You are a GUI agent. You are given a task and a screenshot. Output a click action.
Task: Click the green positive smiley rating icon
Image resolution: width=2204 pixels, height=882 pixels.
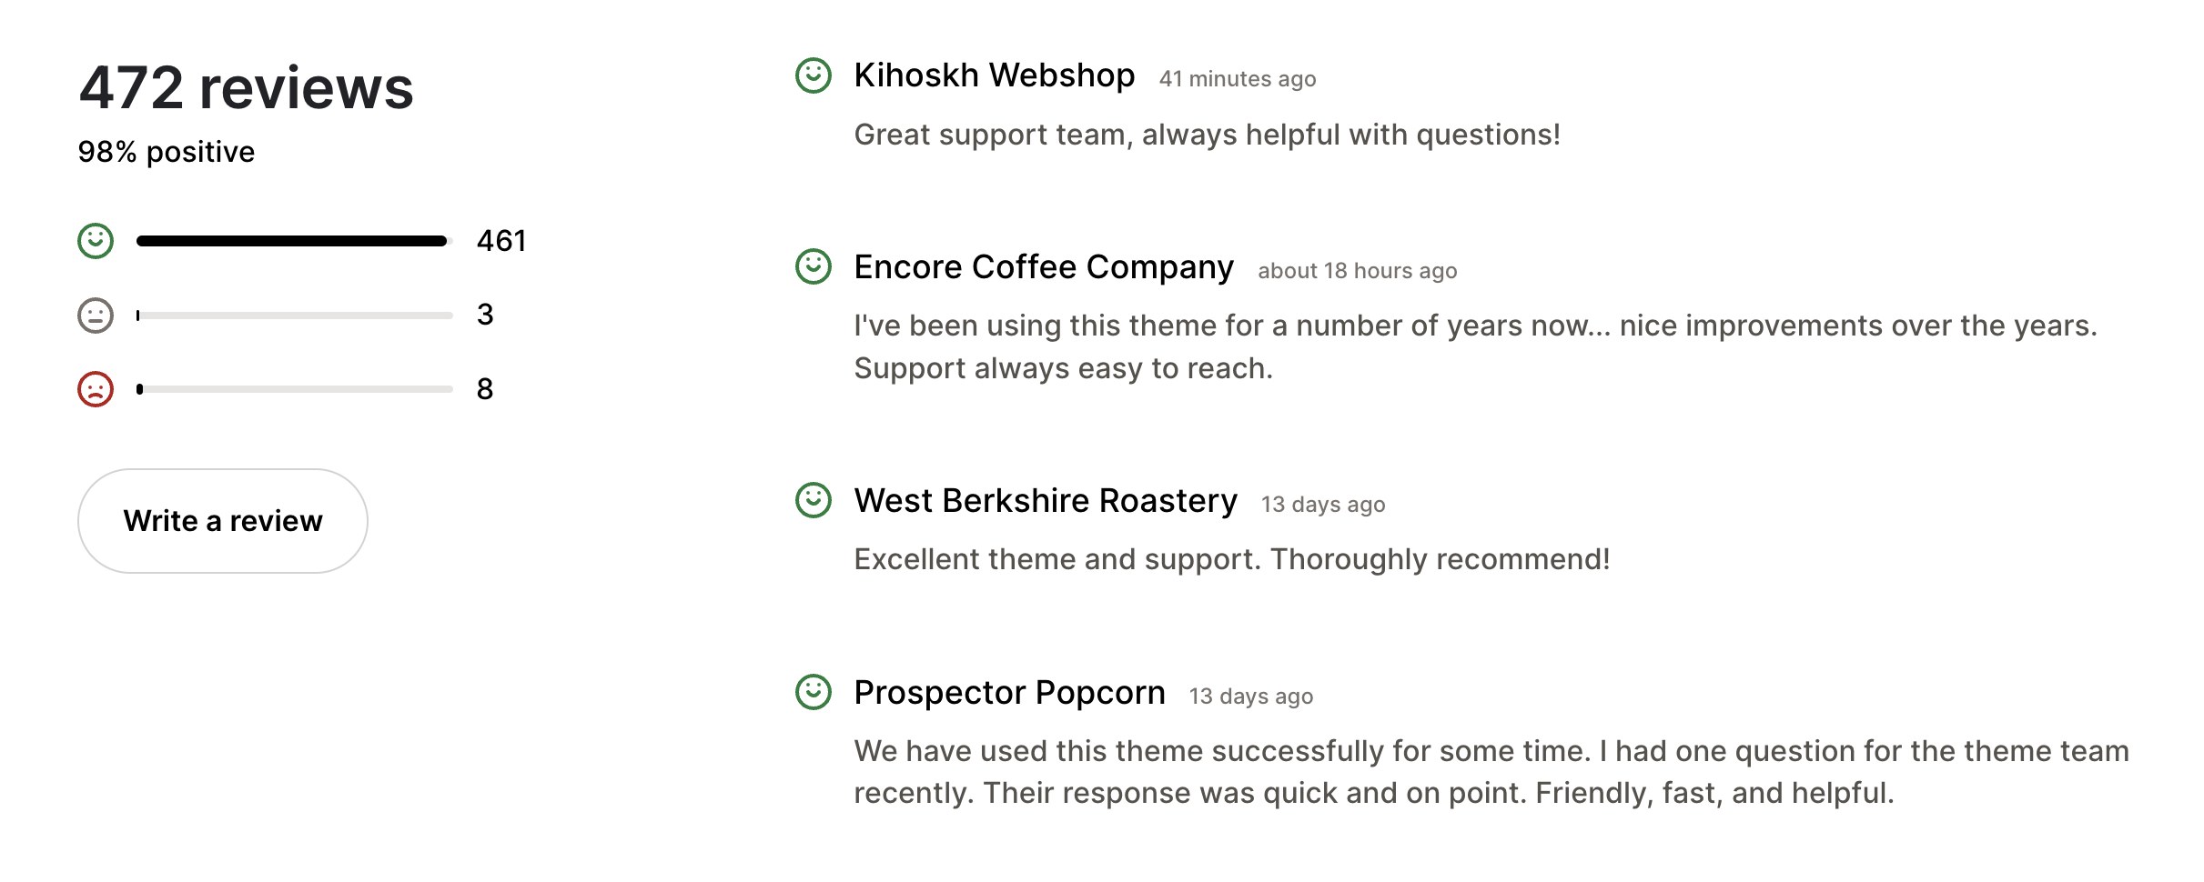tap(94, 241)
